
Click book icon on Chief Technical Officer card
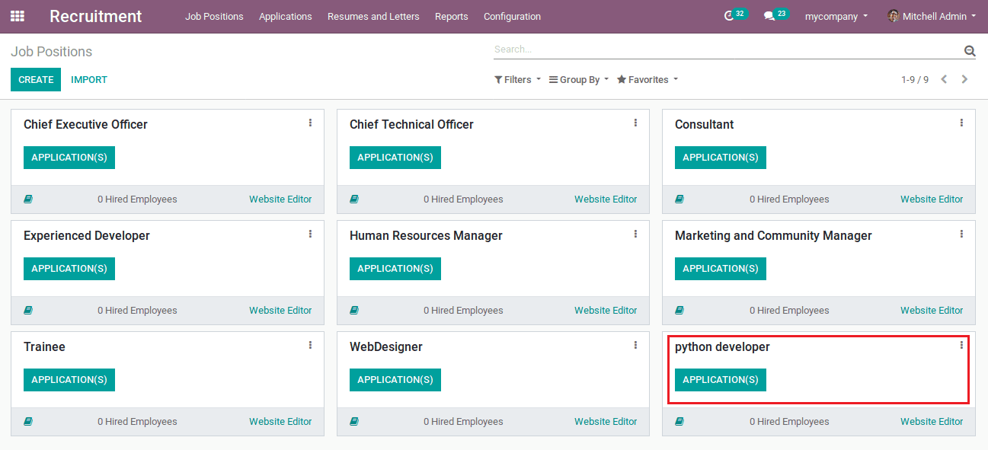click(x=354, y=199)
